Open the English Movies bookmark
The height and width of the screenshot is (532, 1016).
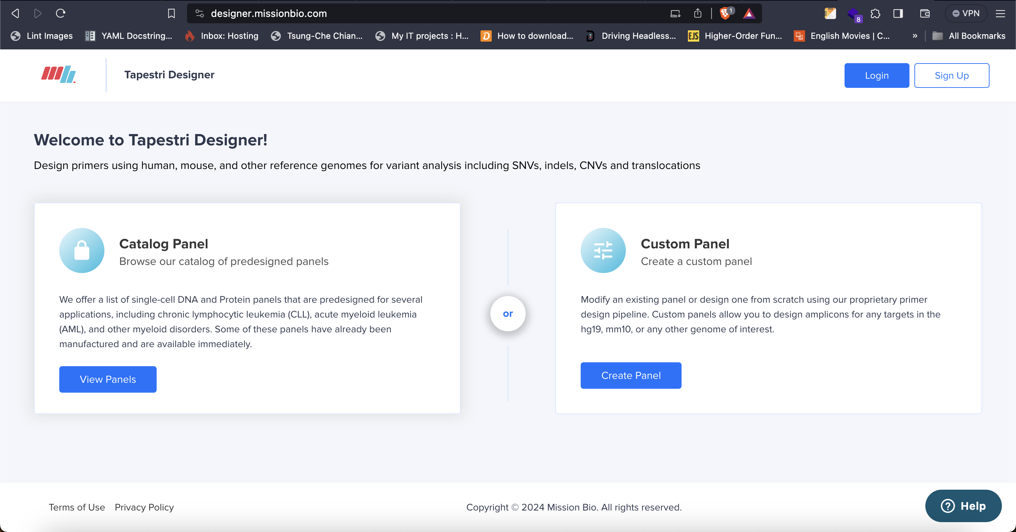point(842,36)
